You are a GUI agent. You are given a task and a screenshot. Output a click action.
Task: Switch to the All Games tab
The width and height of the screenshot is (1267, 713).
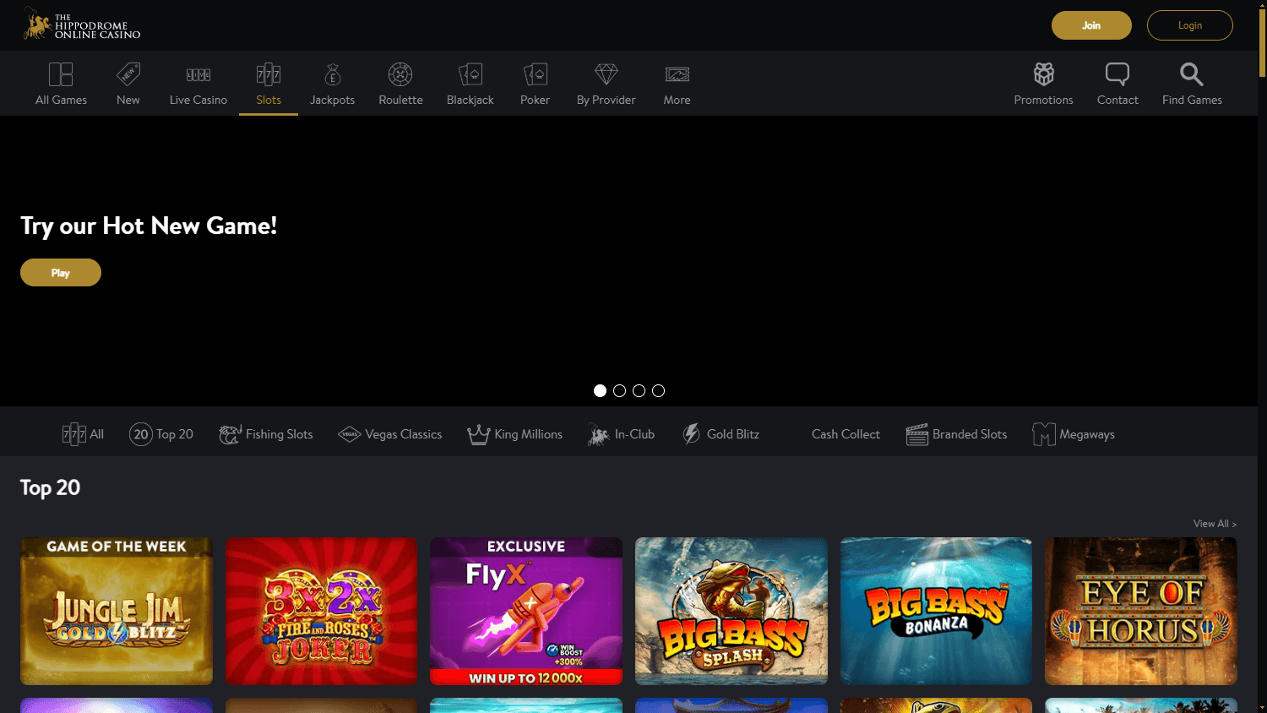61,83
